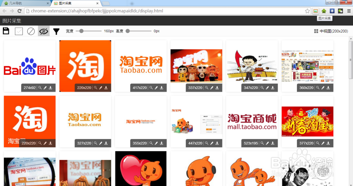Download the first-row 220x220 orange Taobao icon image

[x=106, y=88]
